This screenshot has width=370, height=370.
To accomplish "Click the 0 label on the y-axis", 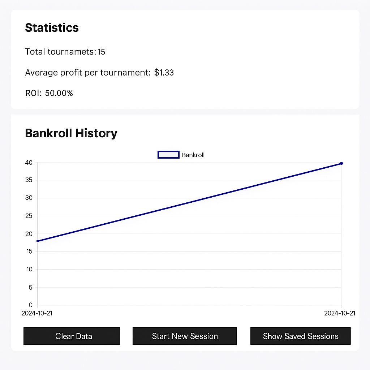I will [x=31, y=305].
